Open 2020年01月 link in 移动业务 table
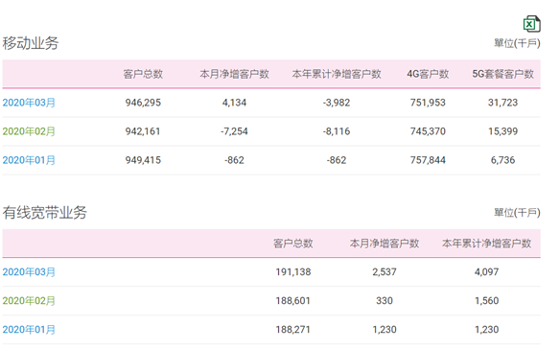 point(29,160)
